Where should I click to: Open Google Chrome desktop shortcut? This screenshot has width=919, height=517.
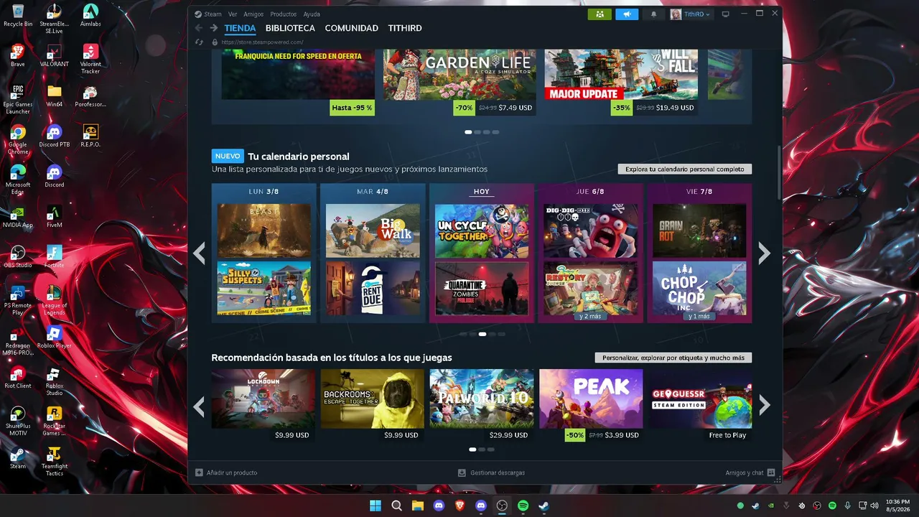point(18,139)
